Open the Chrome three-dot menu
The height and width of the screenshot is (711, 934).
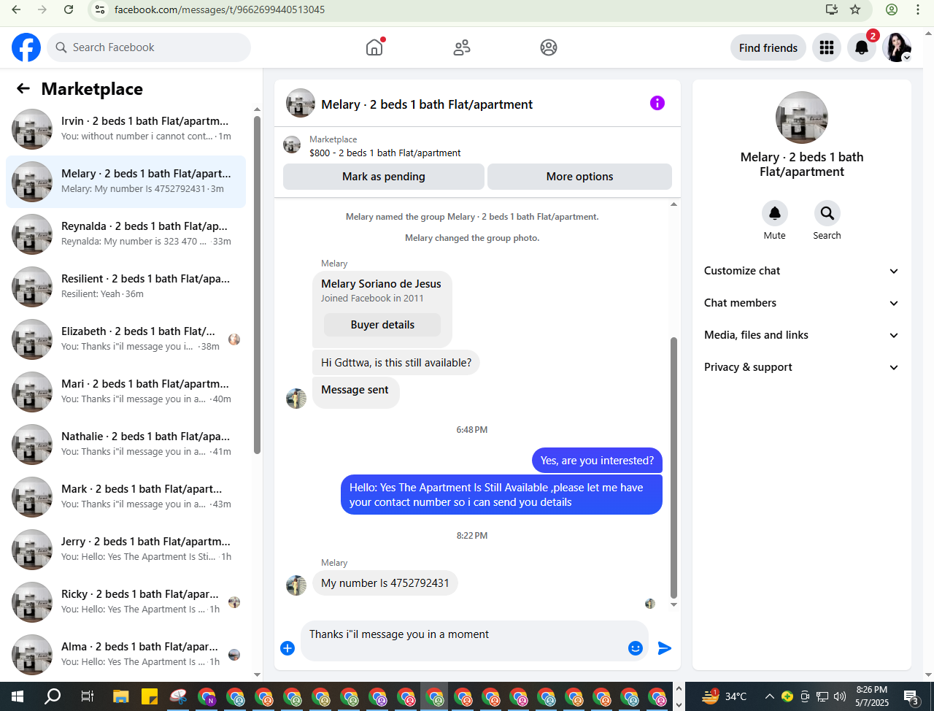coord(918,9)
